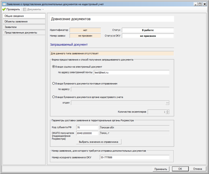The image size is (209, 174).
Task: Click the Документы toolbar icon
Action: [25, 9]
